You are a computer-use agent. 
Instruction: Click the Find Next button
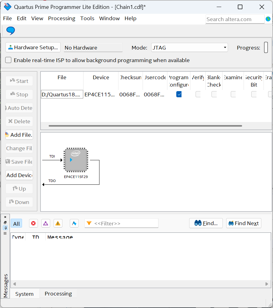tap(244, 223)
